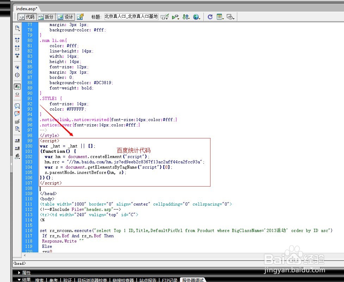Open the FTP记录 tab
This screenshot has width=344, height=282.
click(x=169, y=280)
